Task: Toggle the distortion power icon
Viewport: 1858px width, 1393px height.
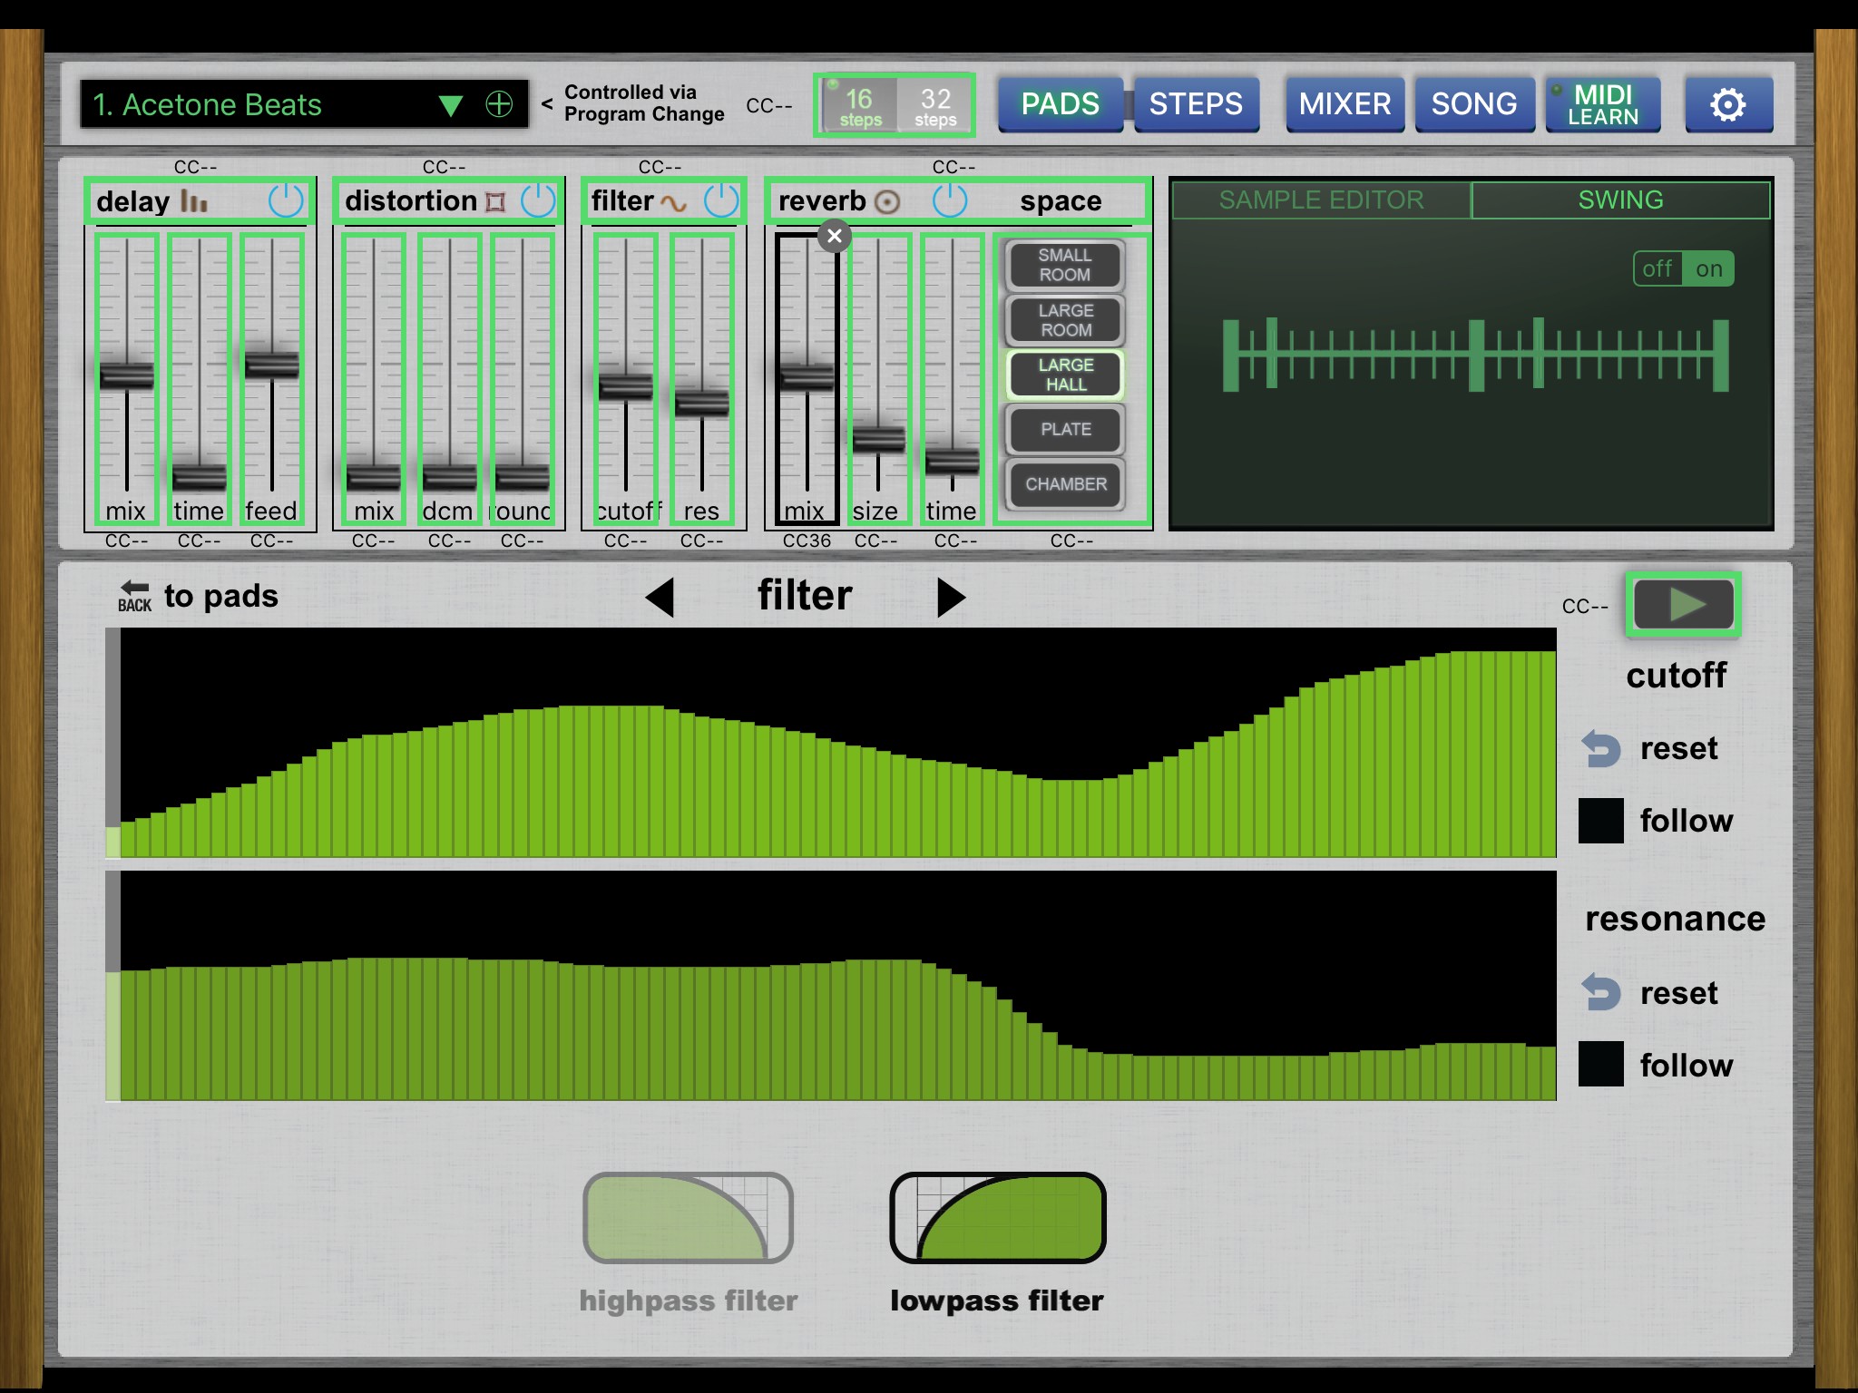Action: coord(538,200)
